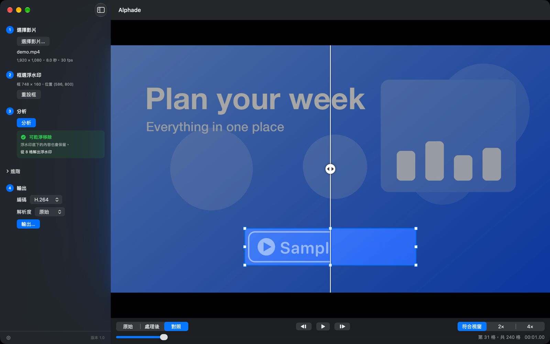Select the 處理後 view mode
The width and height of the screenshot is (550, 344).
click(x=152, y=326)
